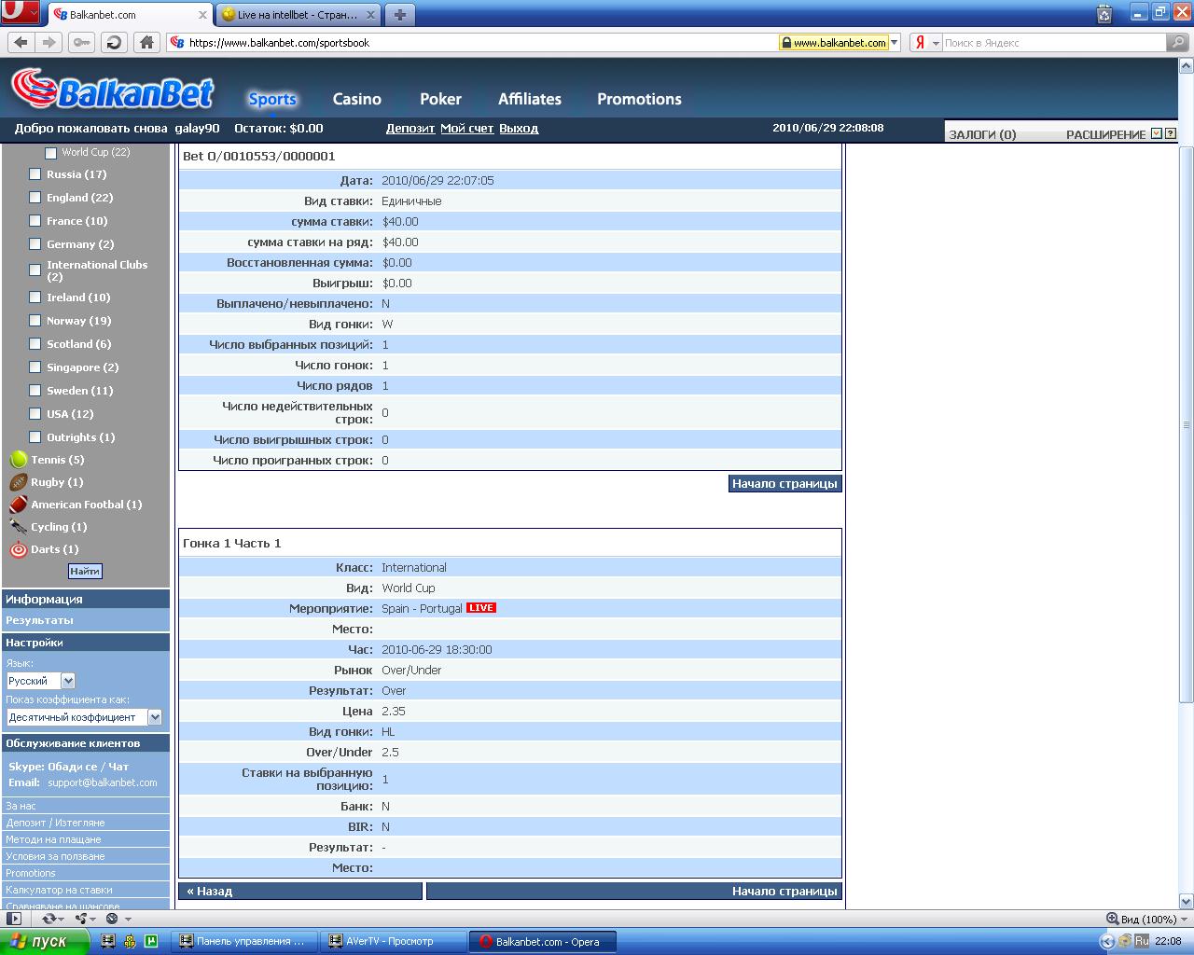Open the Casino section
The image size is (1194, 955).
pos(357,99)
